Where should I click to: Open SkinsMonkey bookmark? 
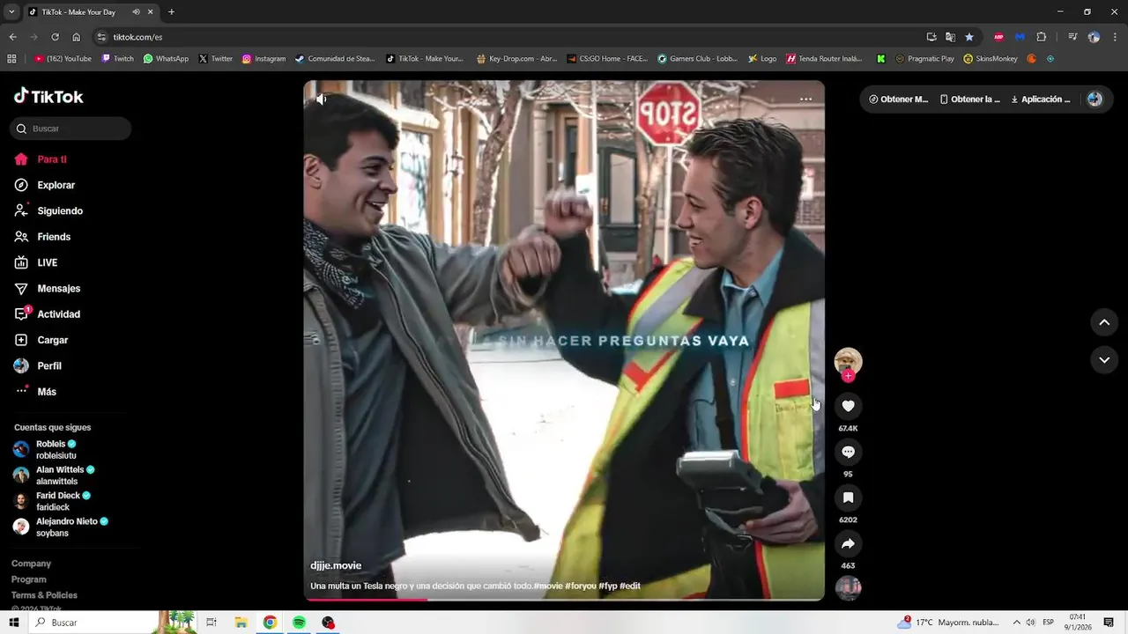pyautogui.click(x=991, y=59)
